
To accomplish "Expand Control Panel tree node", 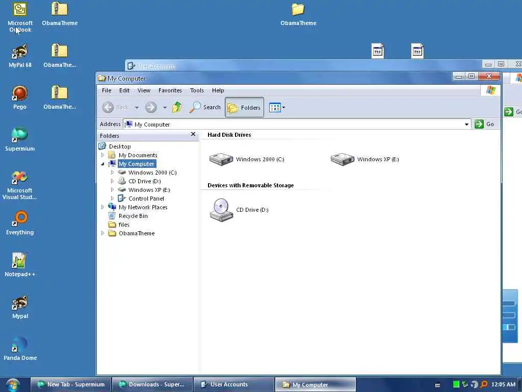I will (112, 199).
